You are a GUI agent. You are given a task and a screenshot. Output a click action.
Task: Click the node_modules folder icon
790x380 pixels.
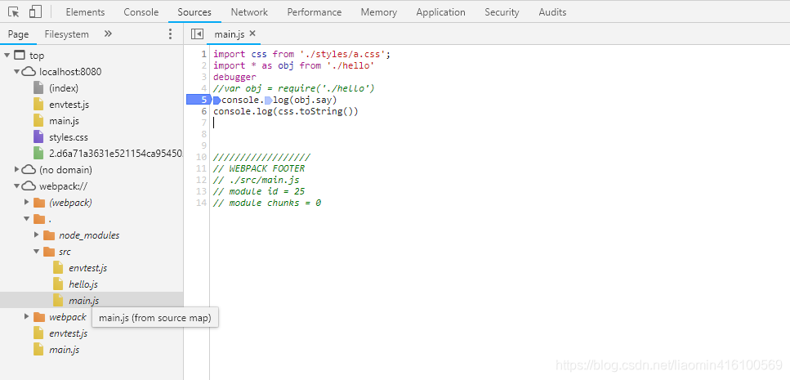49,235
